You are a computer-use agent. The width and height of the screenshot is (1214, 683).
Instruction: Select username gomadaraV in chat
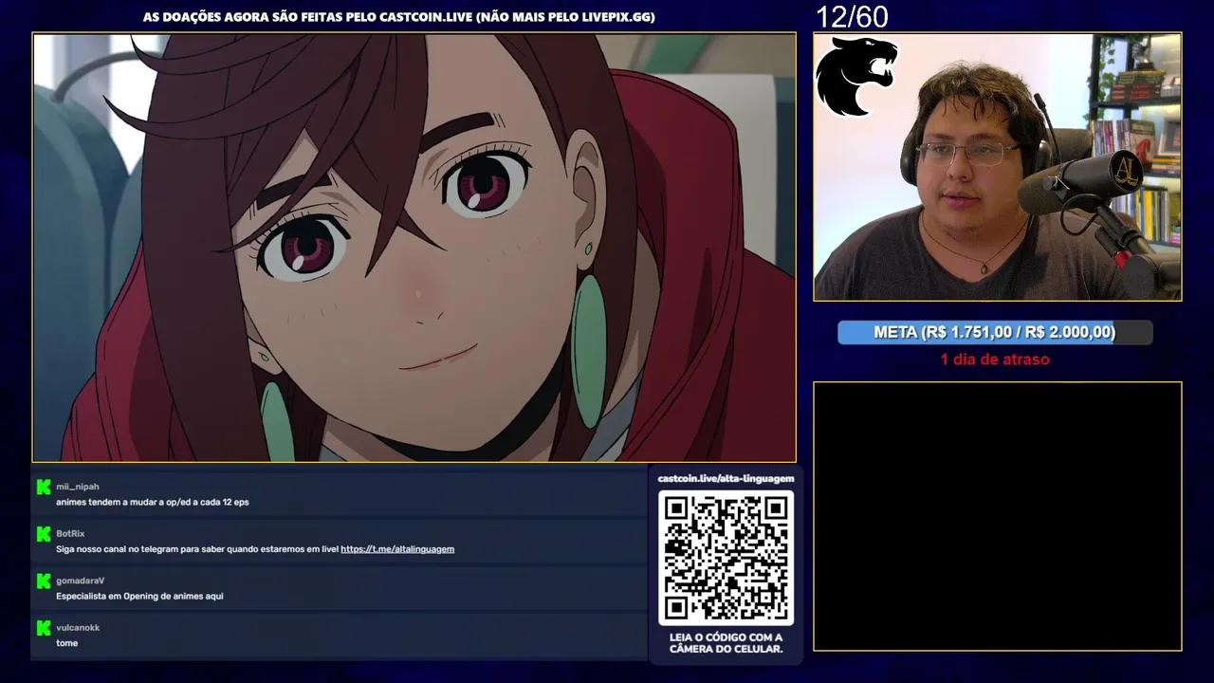80,581
